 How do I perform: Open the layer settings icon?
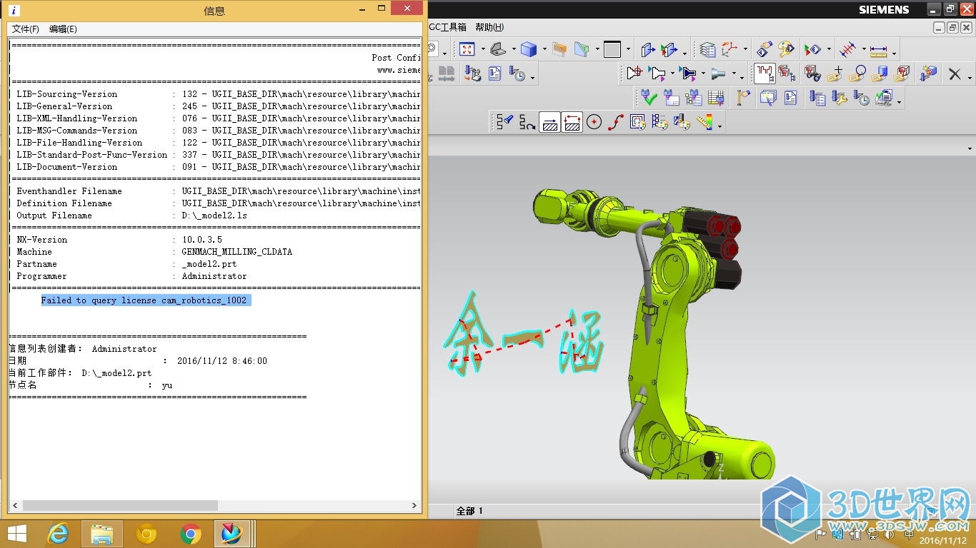pos(708,49)
